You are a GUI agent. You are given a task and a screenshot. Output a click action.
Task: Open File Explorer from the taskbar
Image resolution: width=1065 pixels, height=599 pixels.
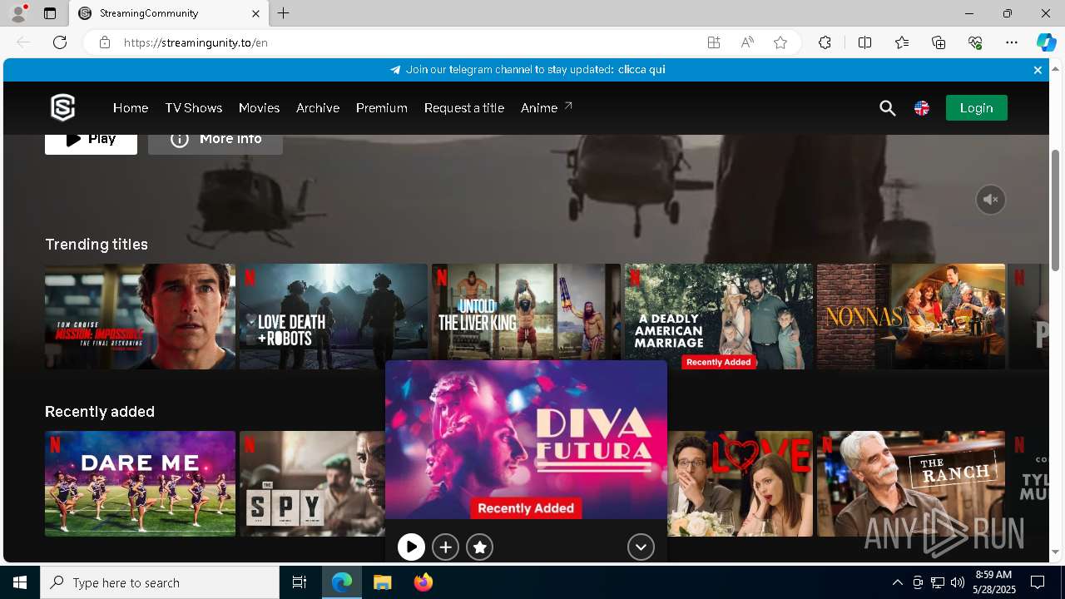[383, 582]
